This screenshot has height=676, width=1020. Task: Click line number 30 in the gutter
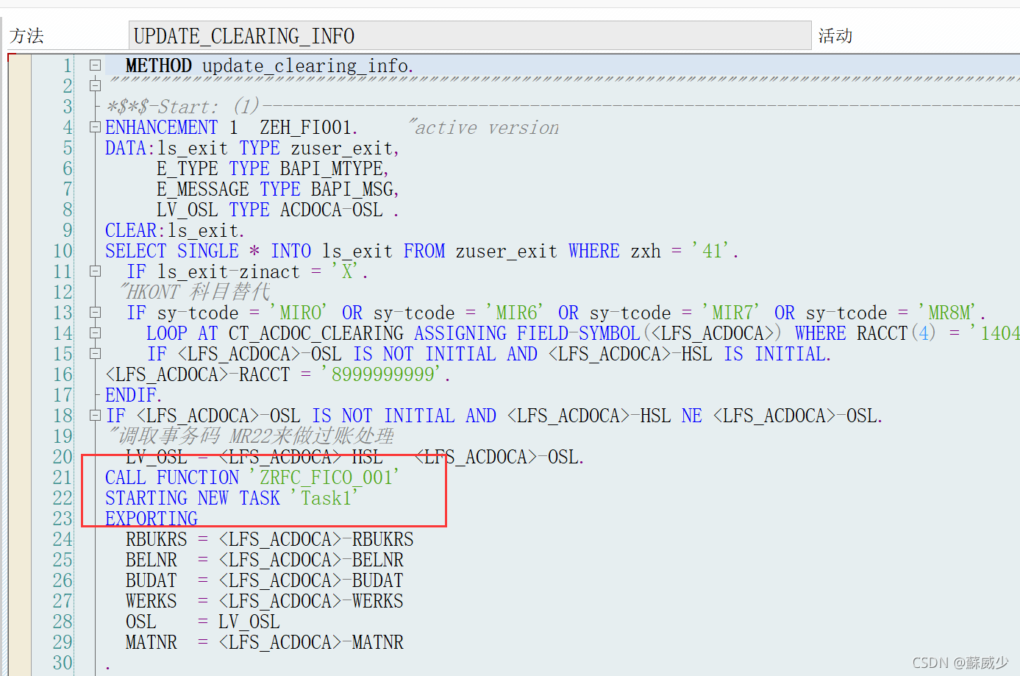63,663
